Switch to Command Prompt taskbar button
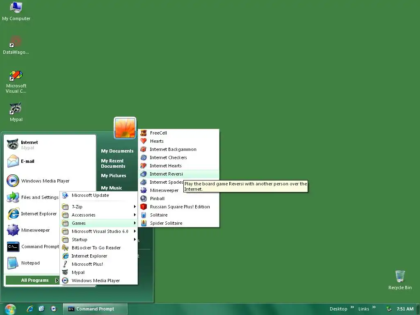The height and width of the screenshot is (315, 420). [x=95, y=309]
